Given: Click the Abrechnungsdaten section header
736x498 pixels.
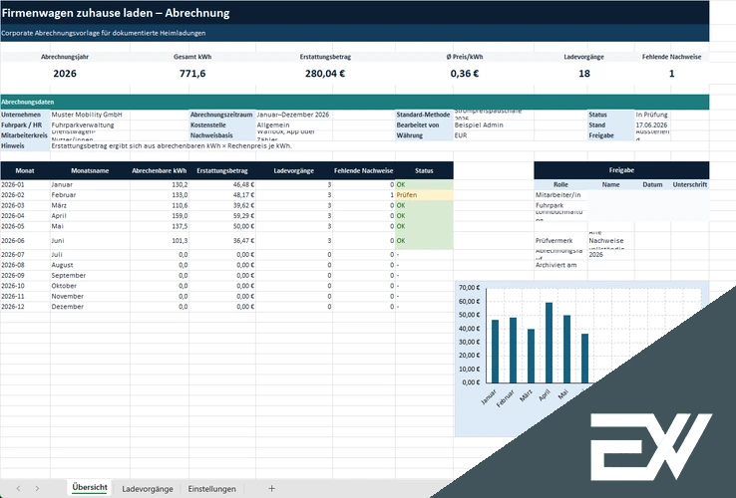Looking at the screenshot, I should point(355,102).
